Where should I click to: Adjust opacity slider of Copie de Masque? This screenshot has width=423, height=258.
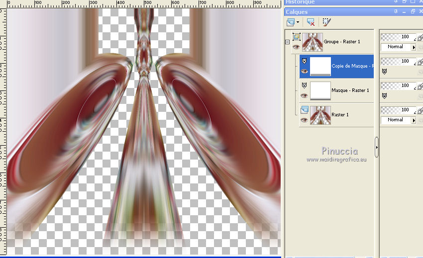(x=398, y=61)
